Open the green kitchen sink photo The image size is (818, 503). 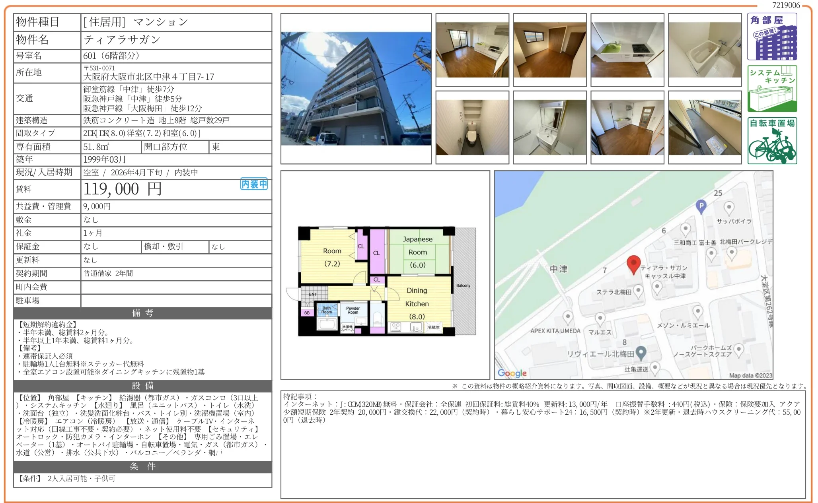(627, 50)
